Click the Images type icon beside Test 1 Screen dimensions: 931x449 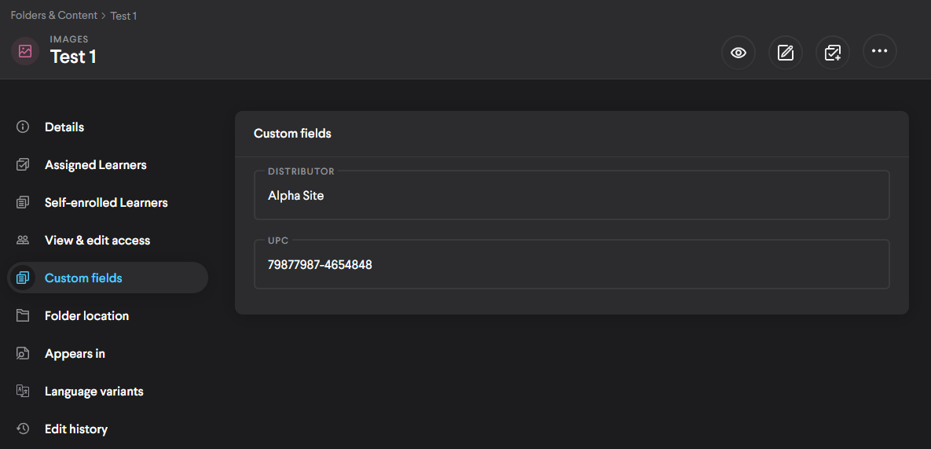pos(25,51)
